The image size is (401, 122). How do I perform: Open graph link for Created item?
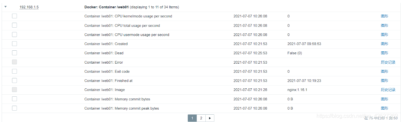(x=384, y=44)
